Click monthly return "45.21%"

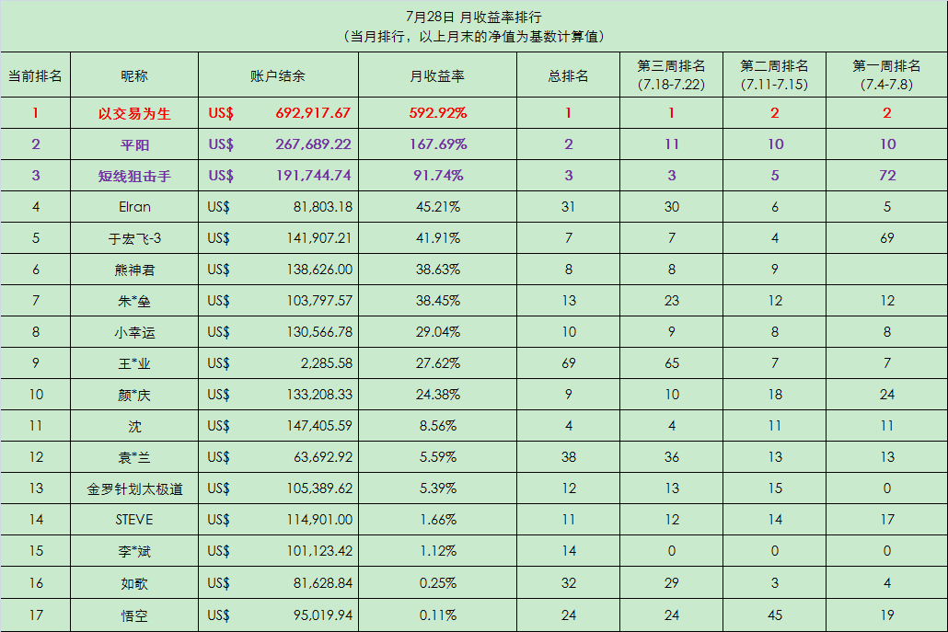(x=438, y=207)
